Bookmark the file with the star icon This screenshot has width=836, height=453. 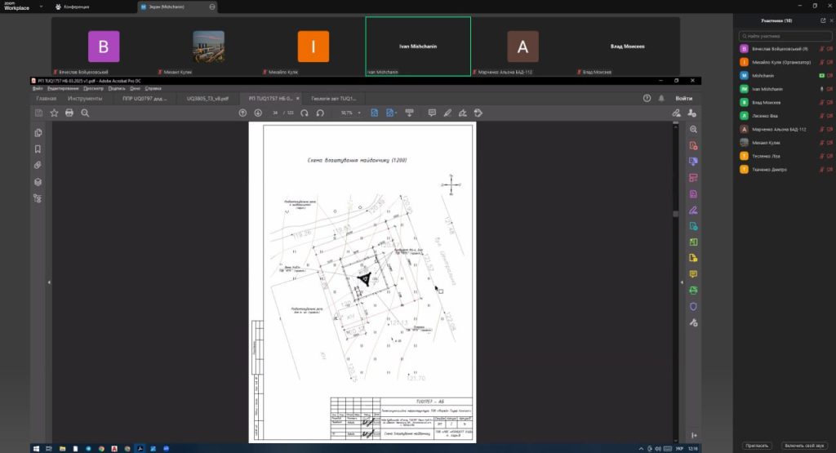tap(54, 113)
